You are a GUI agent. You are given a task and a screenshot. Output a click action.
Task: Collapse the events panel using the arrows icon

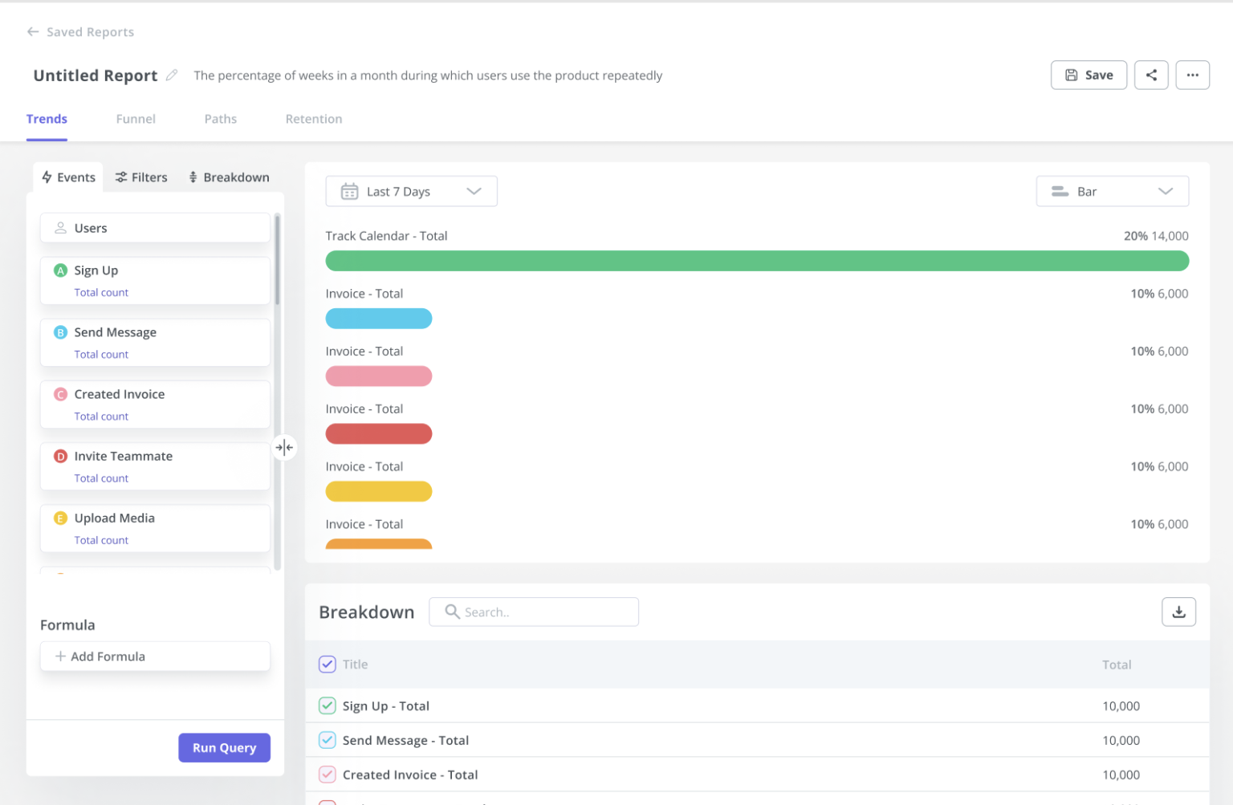point(284,447)
